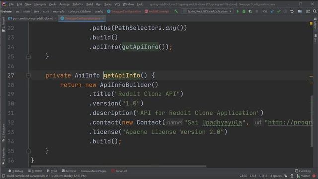
Task: Open the SonarLint tool window
Action: click(x=119, y=171)
